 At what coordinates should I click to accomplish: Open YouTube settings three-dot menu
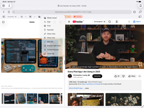129,22
